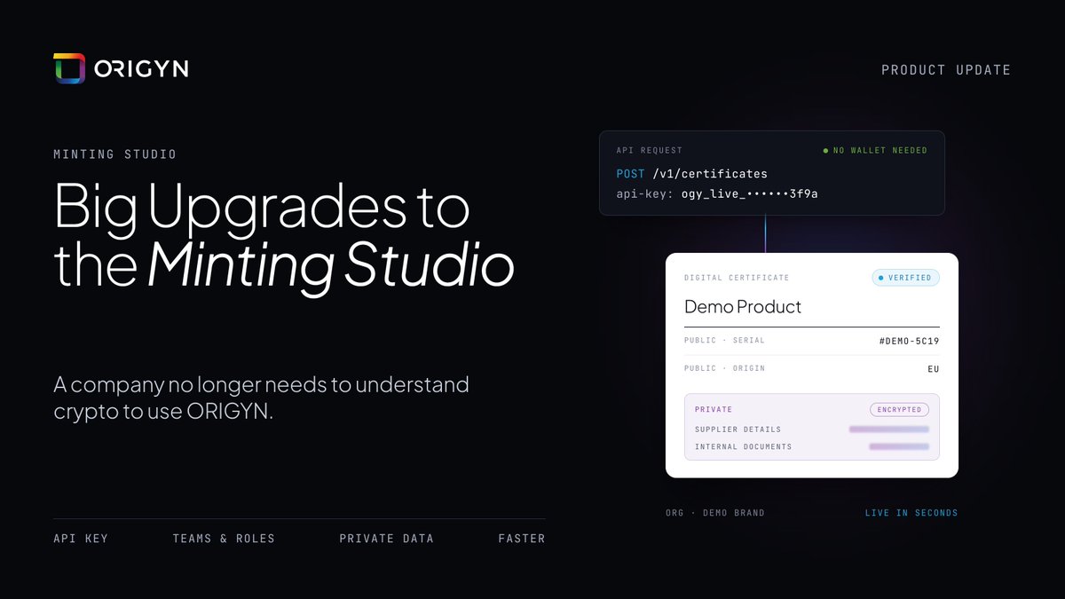1065x599 pixels.
Task: Click the PUBLIC · SERIAL label
Action: point(724,341)
